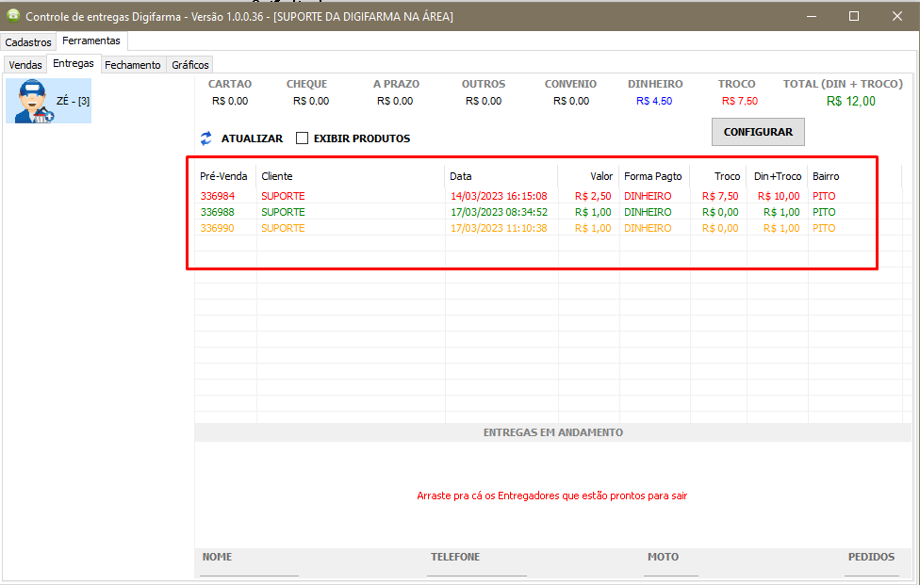Click the ATUALIZAR label
This screenshot has width=920, height=585.
pyautogui.click(x=252, y=138)
